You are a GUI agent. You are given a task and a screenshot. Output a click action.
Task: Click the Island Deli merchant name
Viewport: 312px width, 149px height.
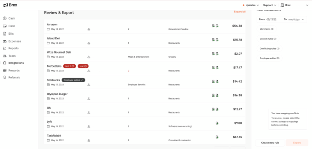pyautogui.click(x=53, y=38)
